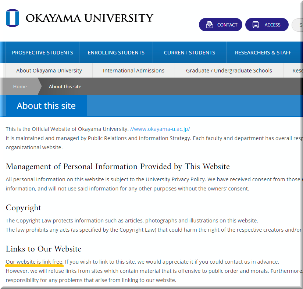
Task: Open the Researchers & Staff menu
Action: coord(263,53)
